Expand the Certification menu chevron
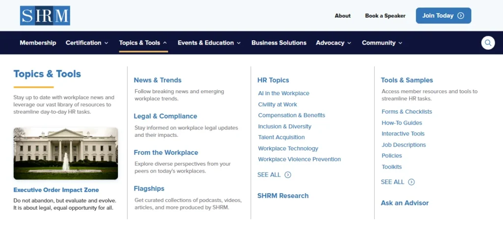This screenshot has height=228, width=503. (x=106, y=43)
